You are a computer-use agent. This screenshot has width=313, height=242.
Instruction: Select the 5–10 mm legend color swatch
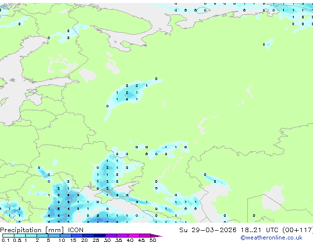point(54,236)
